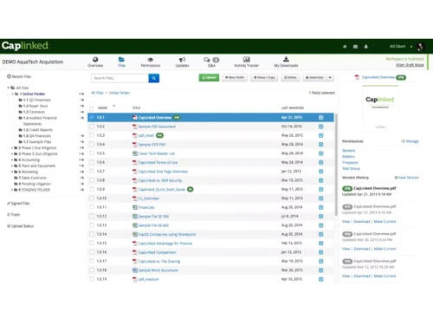Click the New Folder button

[235, 77]
